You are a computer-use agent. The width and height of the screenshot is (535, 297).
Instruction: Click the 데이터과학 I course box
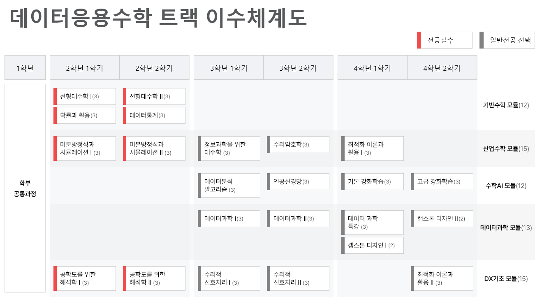(x=229, y=218)
